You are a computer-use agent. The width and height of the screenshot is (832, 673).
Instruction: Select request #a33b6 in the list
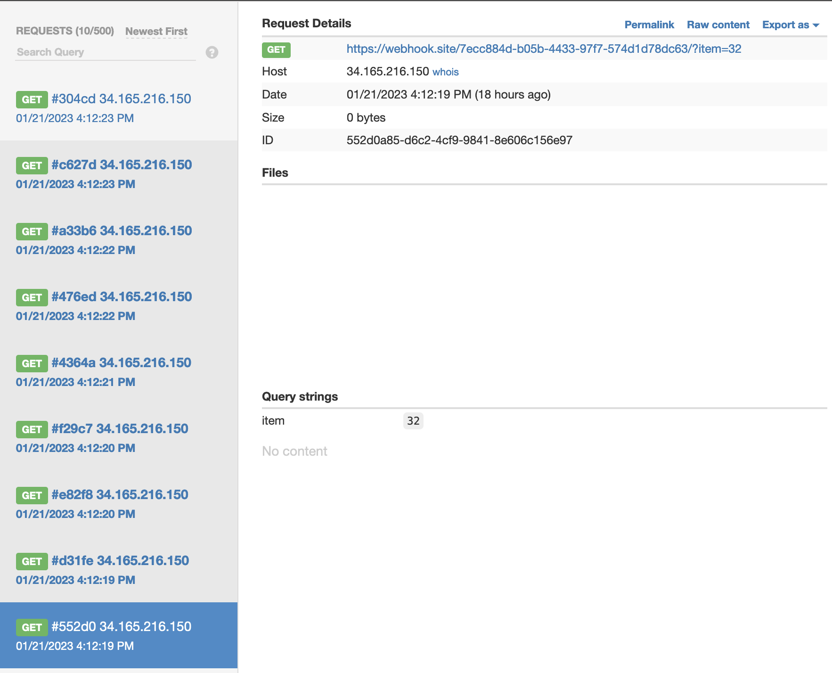pos(122,231)
